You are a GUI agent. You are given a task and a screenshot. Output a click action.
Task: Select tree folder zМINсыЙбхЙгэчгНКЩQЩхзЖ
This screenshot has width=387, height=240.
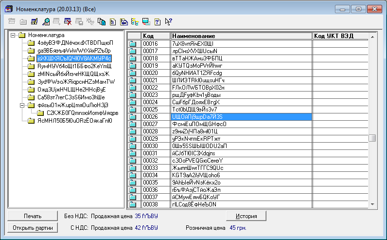[x=73, y=74]
